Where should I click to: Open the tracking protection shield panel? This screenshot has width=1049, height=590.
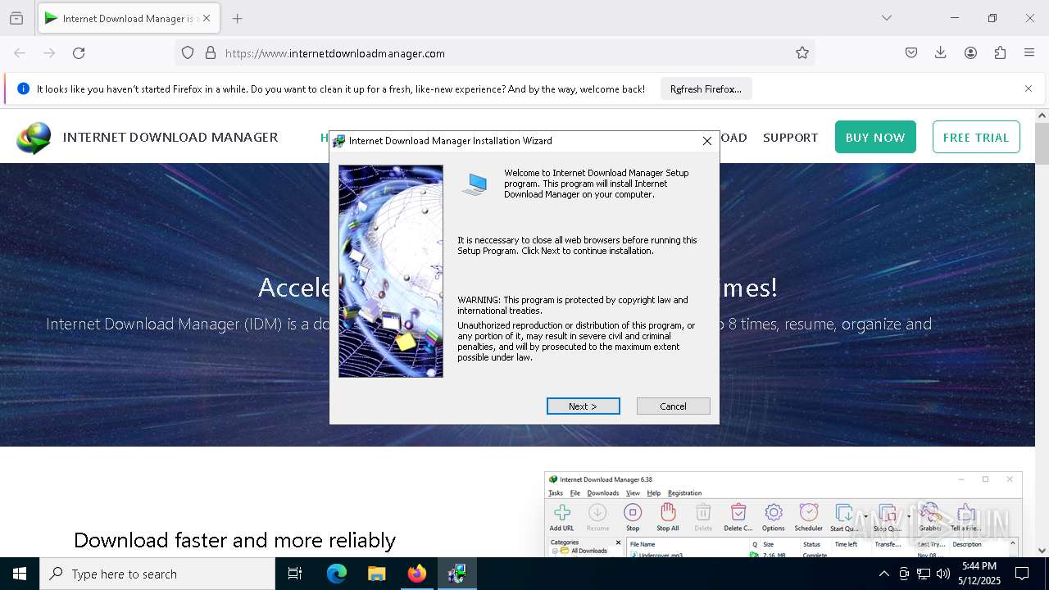188,52
